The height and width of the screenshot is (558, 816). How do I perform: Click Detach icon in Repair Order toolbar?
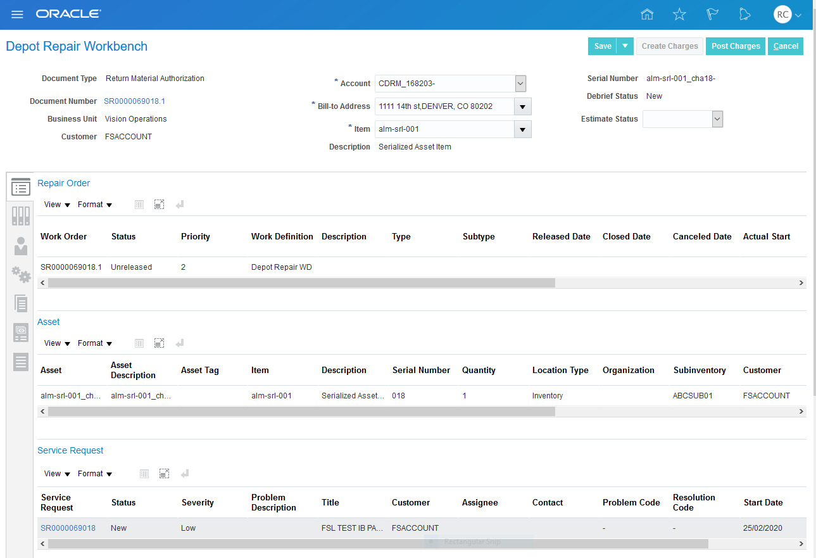(160, 205)
